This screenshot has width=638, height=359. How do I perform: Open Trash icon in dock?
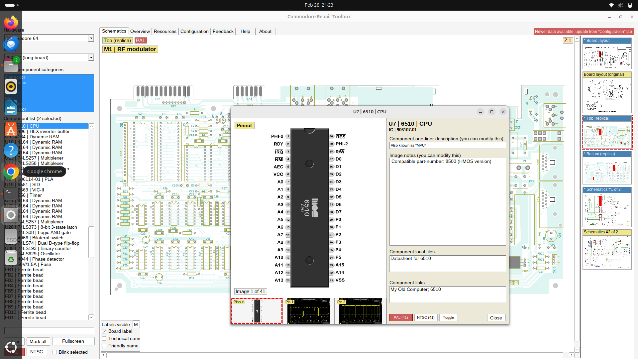[x=11, y=259]
